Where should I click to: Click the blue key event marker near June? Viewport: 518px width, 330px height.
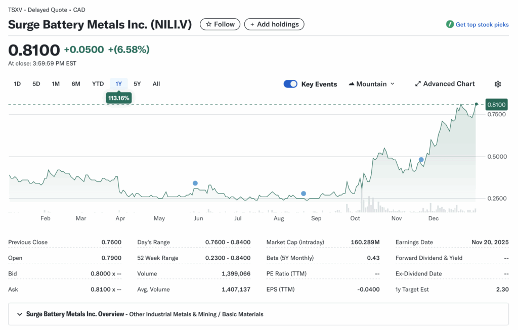tap(195, 182)
